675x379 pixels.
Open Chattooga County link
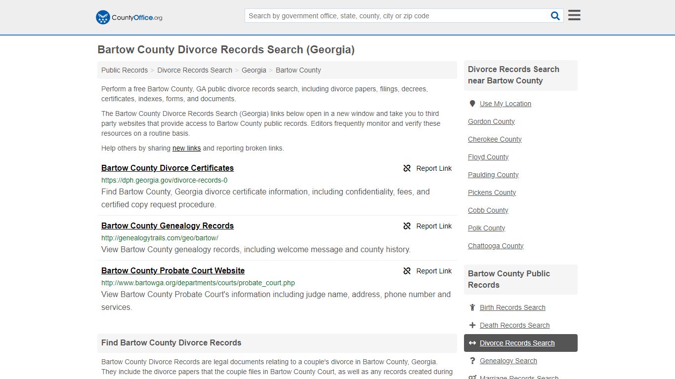tap(496, 246)
